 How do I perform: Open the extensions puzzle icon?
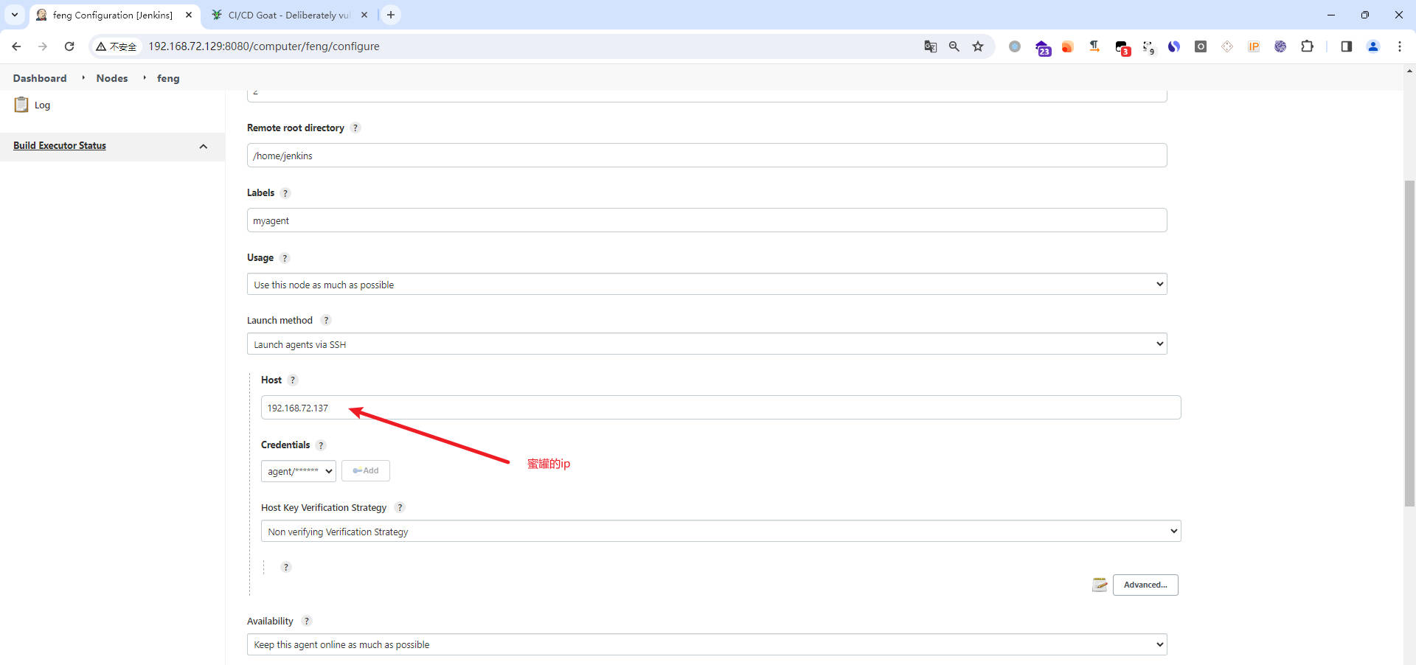1307,46
